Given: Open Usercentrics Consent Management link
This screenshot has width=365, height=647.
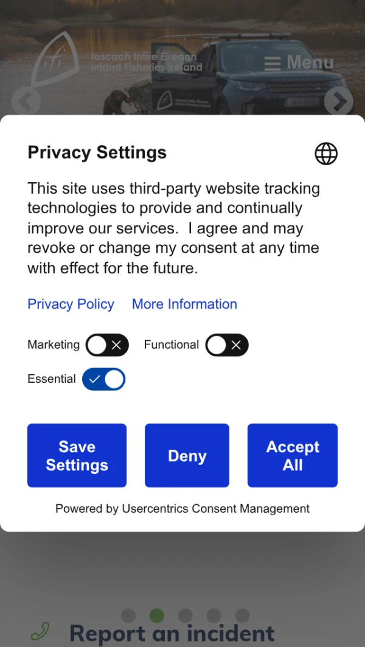Looking at the screenshot, I should [x=215, y=509].
